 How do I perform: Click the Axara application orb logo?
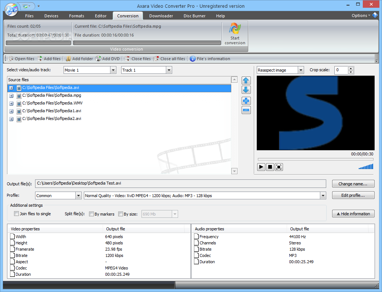[11, 9]
